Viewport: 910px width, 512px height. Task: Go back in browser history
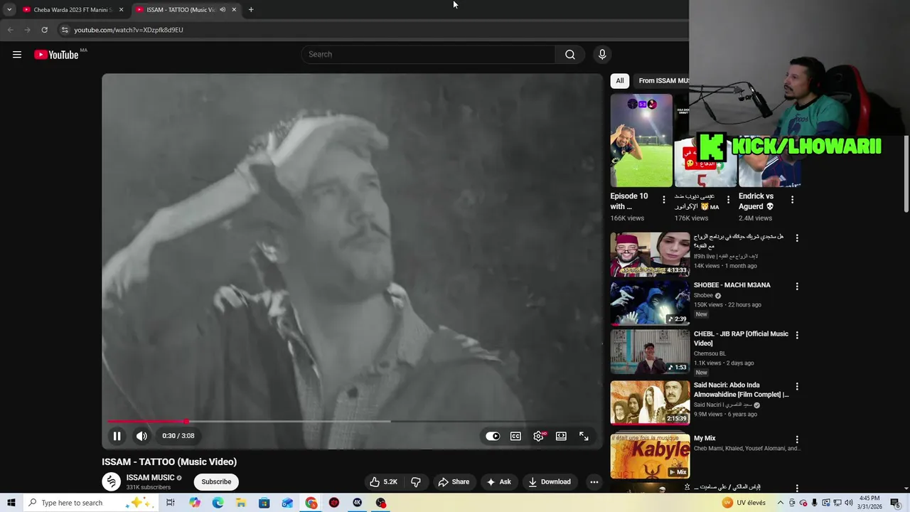tap(10, 30)
